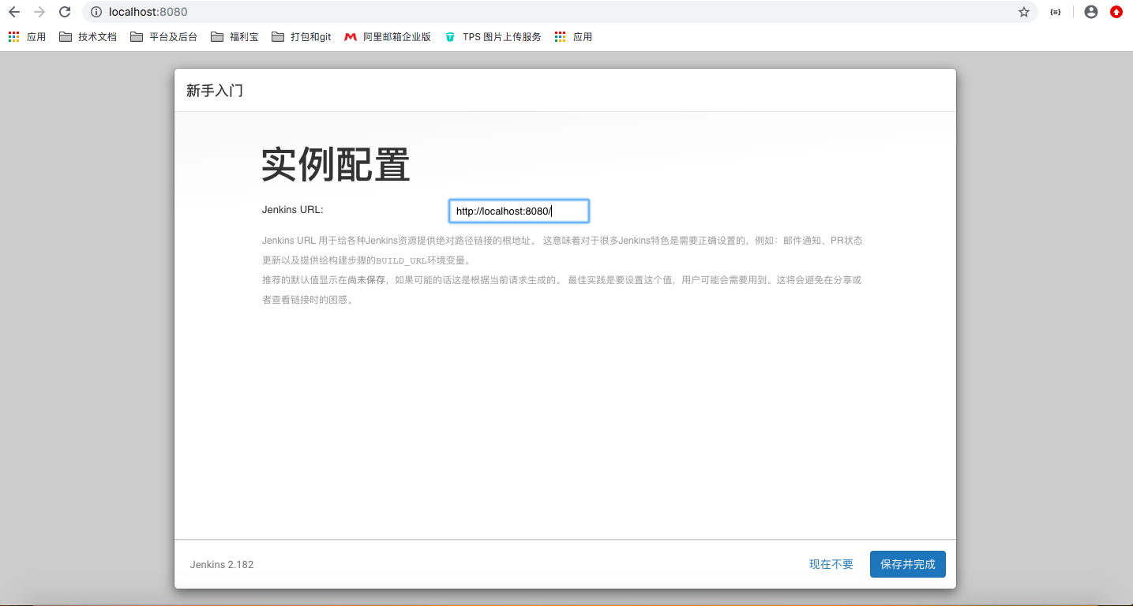The width and height of the screenshot is (1133, 606).
Task: Open the first 应用 apps grid shortcut
Action: click(x=27, y=36)
